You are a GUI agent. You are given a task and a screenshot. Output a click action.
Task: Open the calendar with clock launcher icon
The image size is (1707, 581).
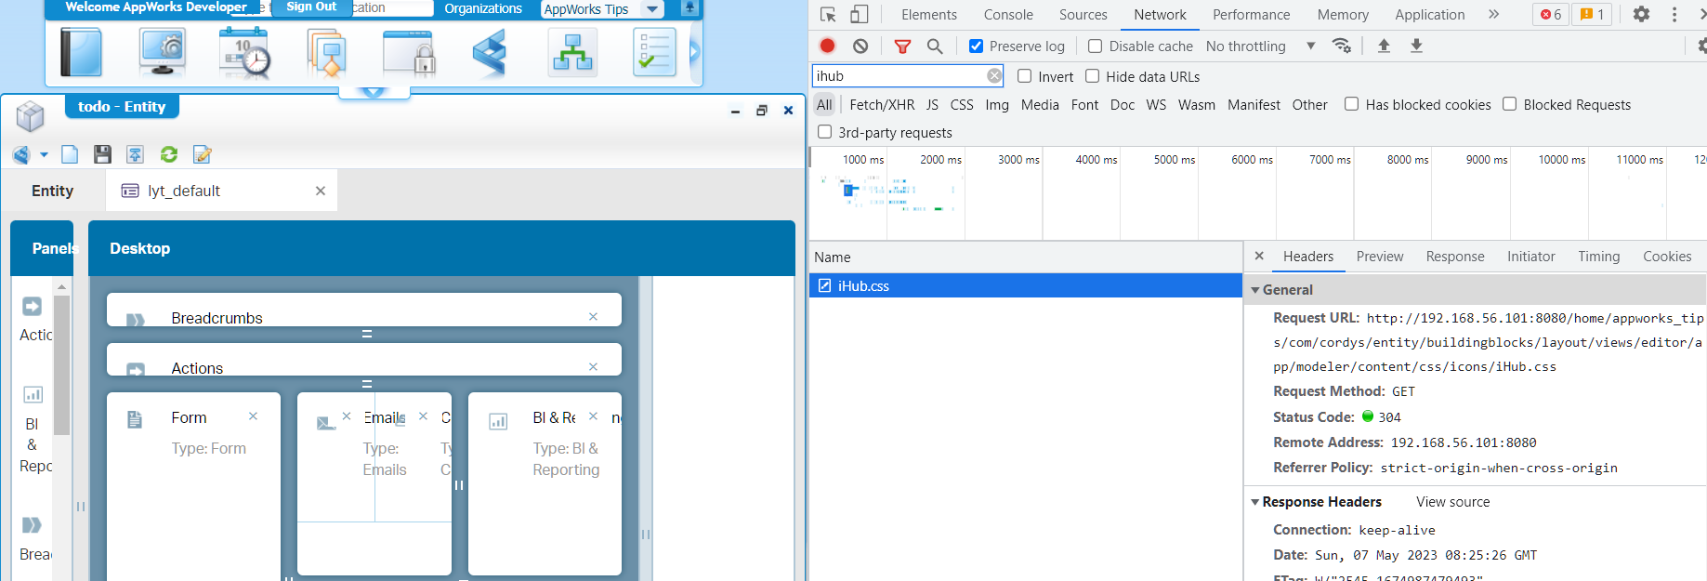coord(244,52)
